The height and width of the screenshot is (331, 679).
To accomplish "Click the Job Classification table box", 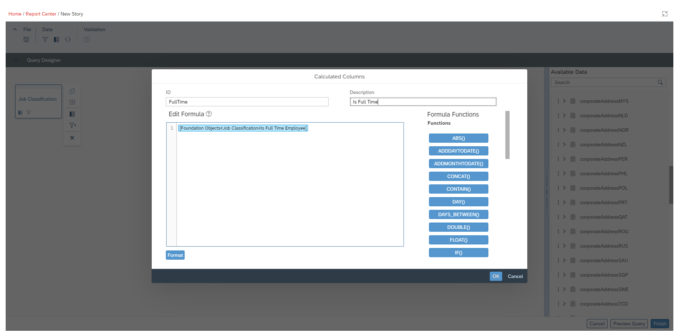I will (x=39, y=101).
